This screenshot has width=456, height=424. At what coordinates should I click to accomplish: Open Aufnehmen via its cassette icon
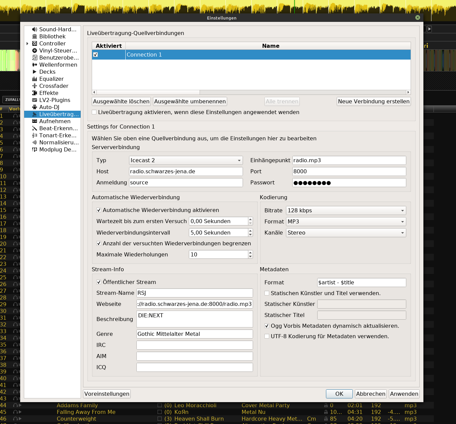(x=35, y=121)
